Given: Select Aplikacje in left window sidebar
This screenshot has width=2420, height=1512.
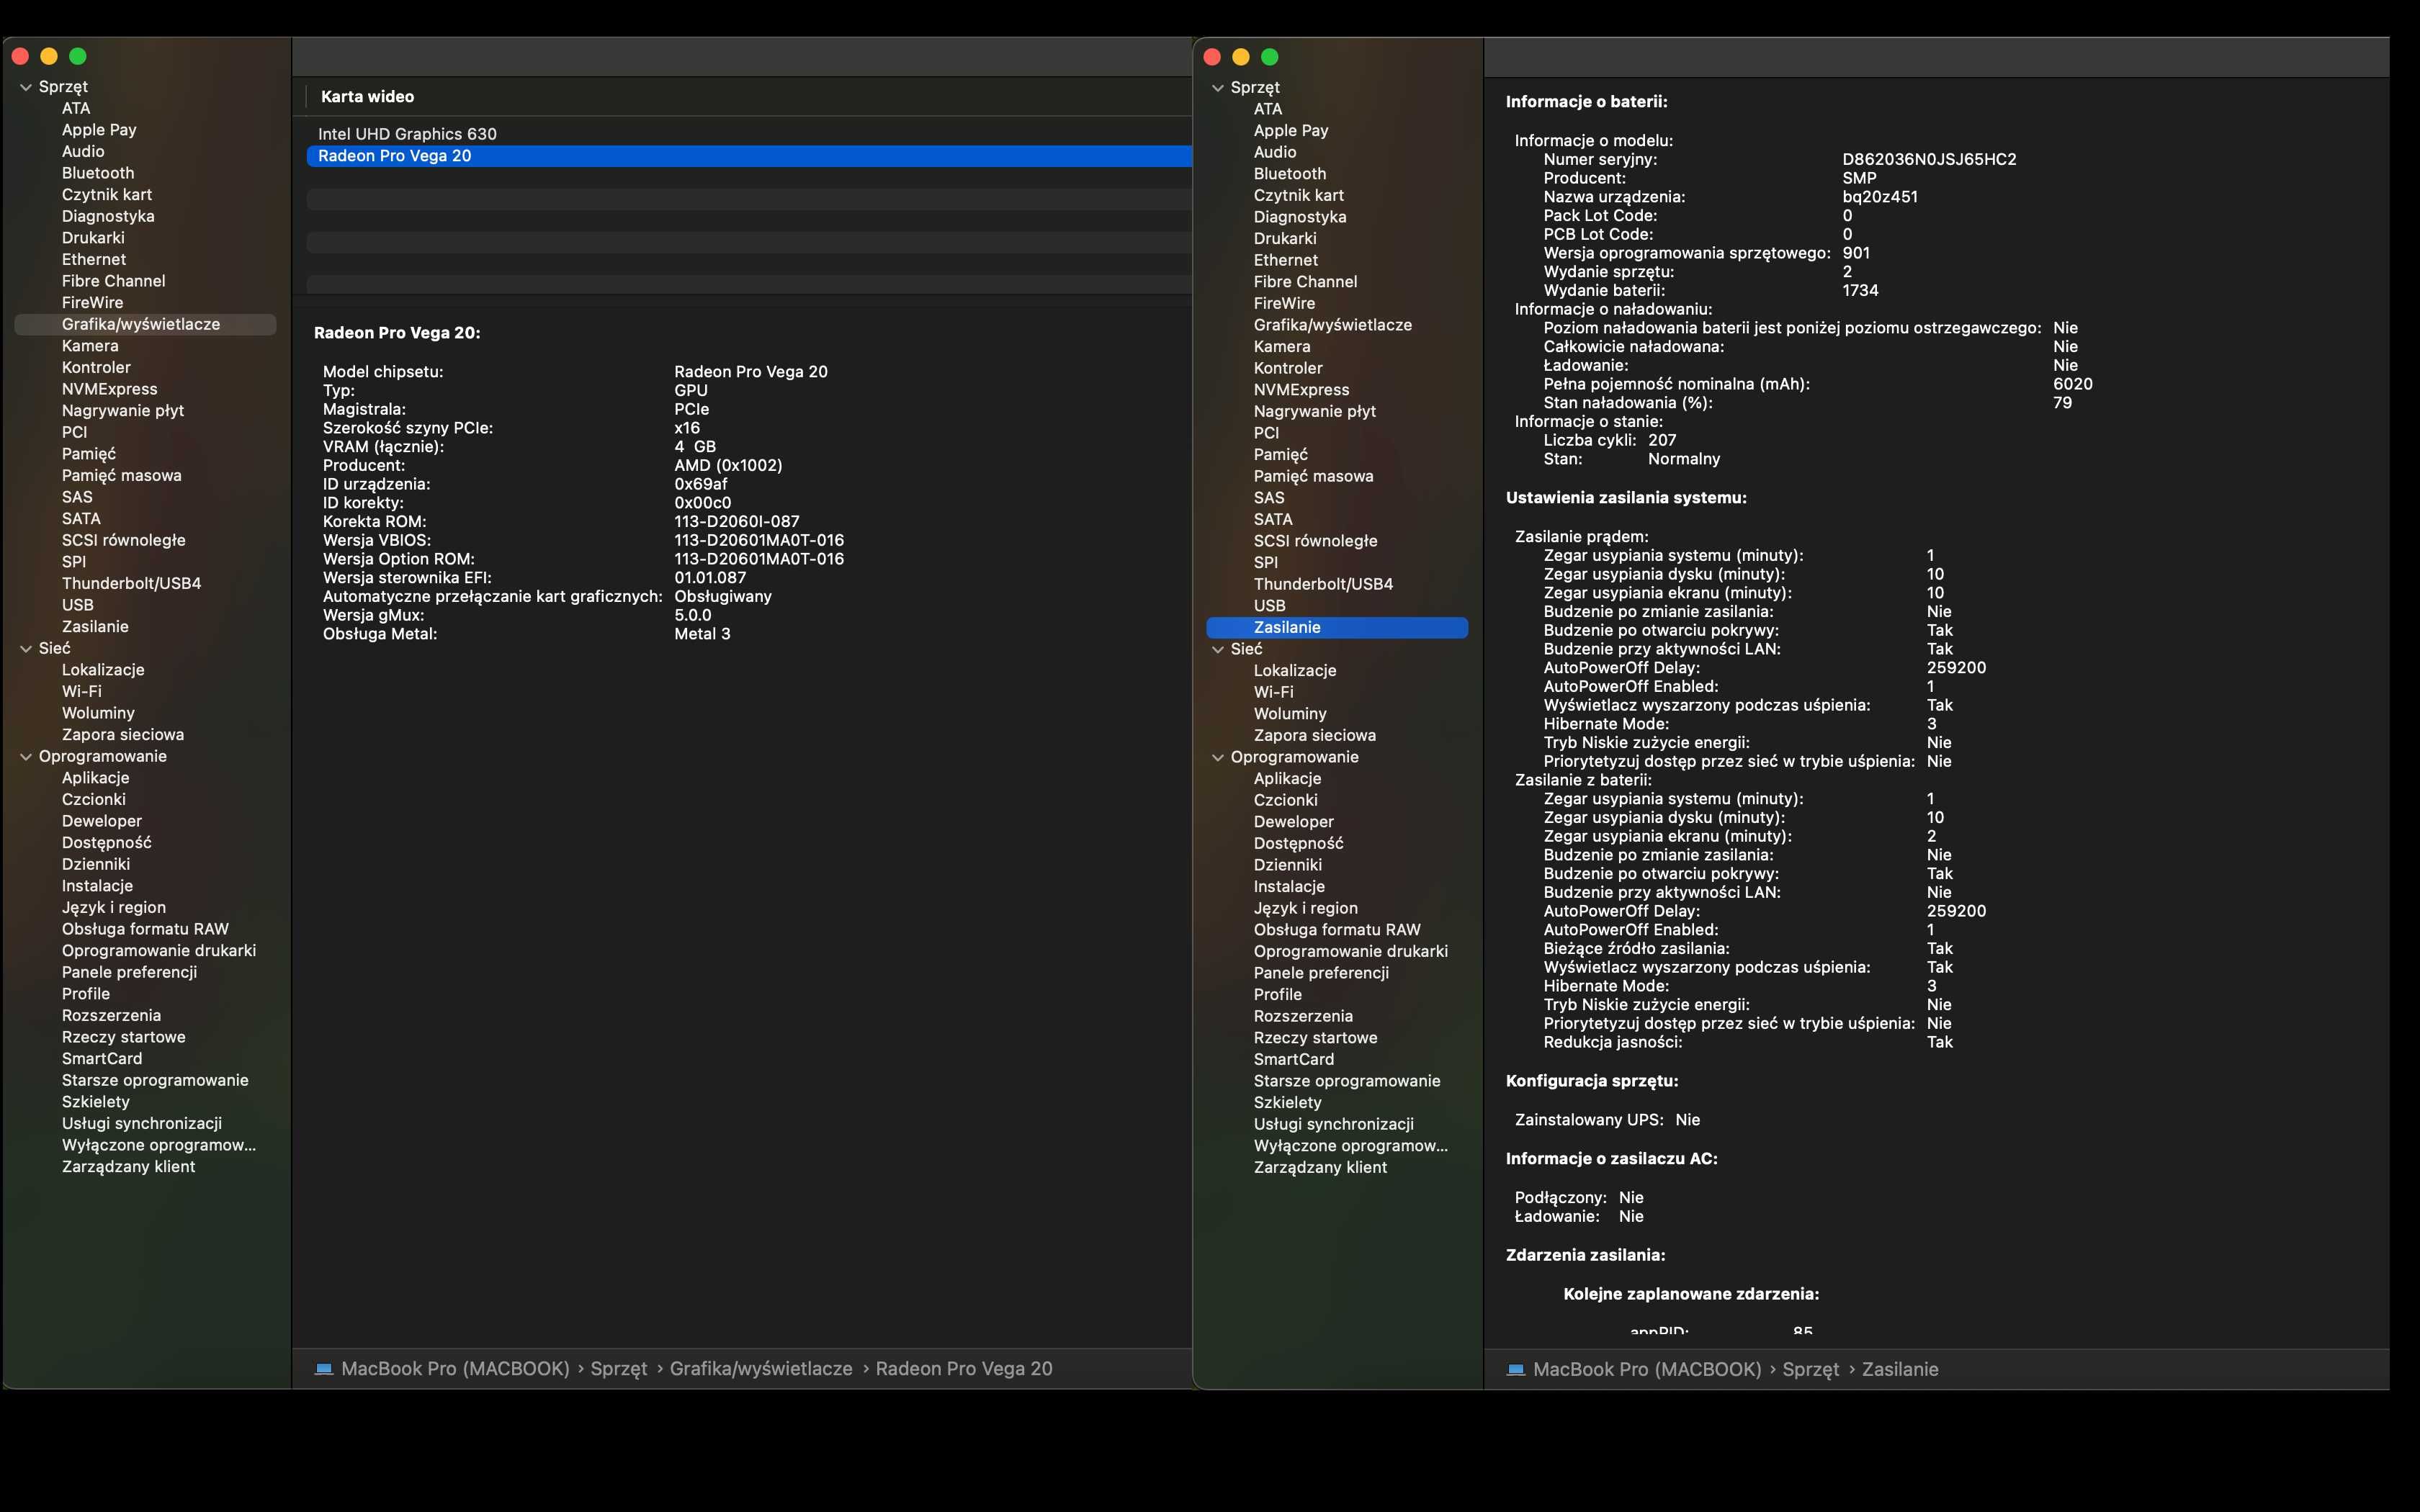Looking at the screenshot, I should tap(95, 778).
